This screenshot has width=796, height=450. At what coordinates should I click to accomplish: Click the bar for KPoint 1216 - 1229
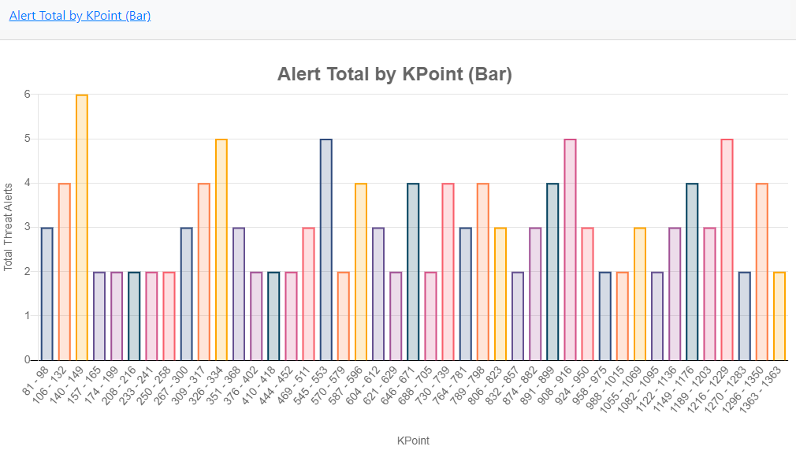(x=727, y=249)
